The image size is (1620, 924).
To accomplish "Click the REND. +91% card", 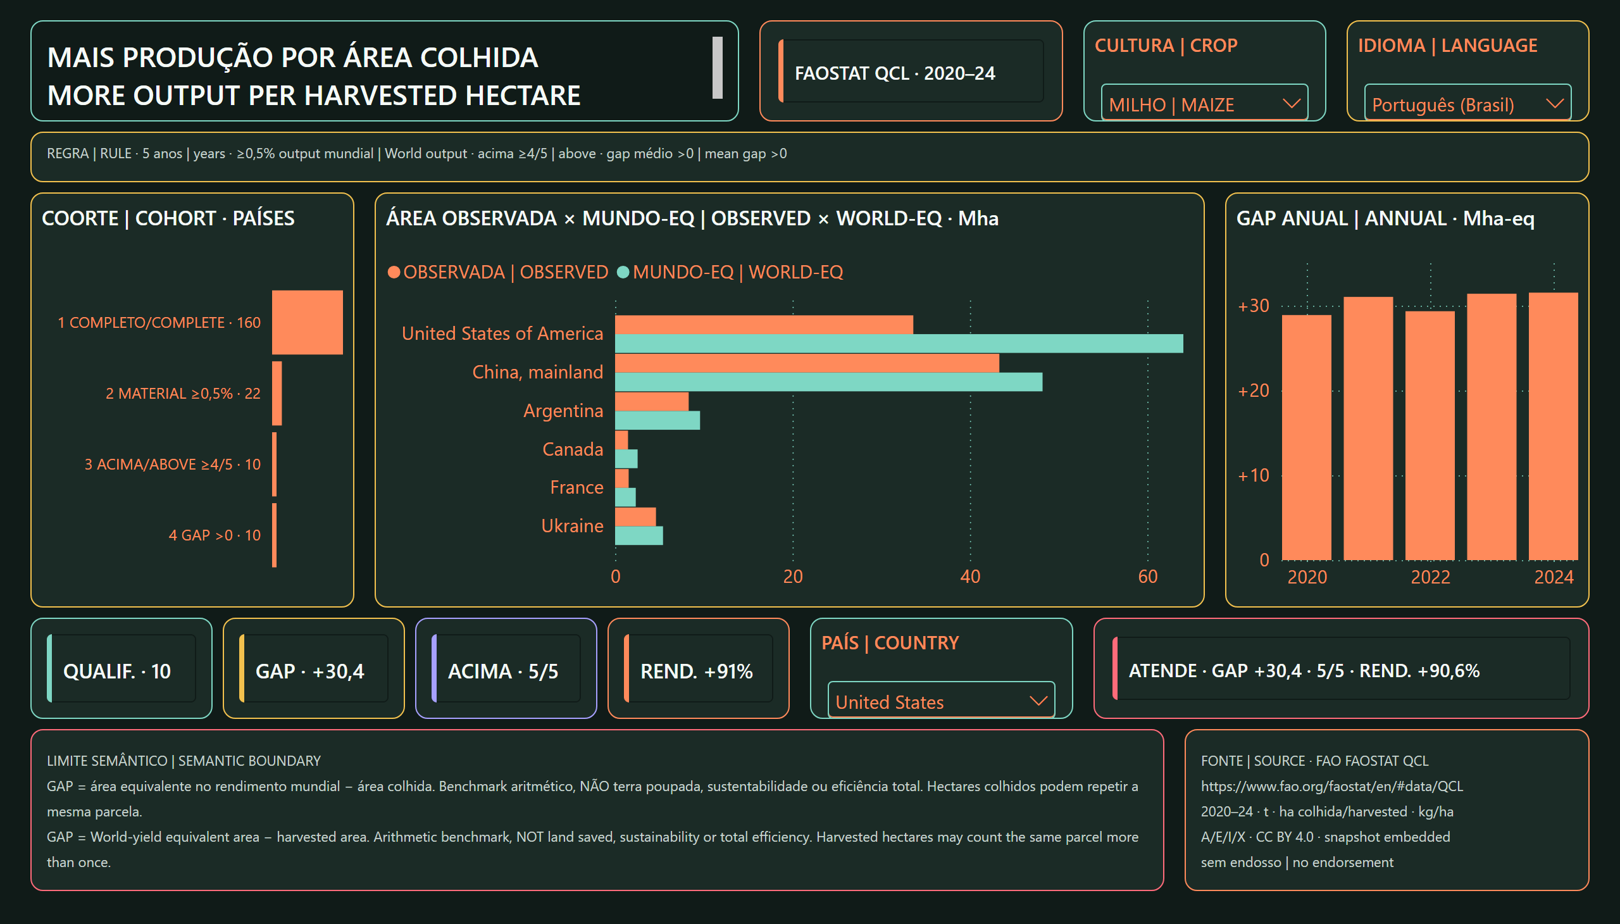I will click(698, 669).
